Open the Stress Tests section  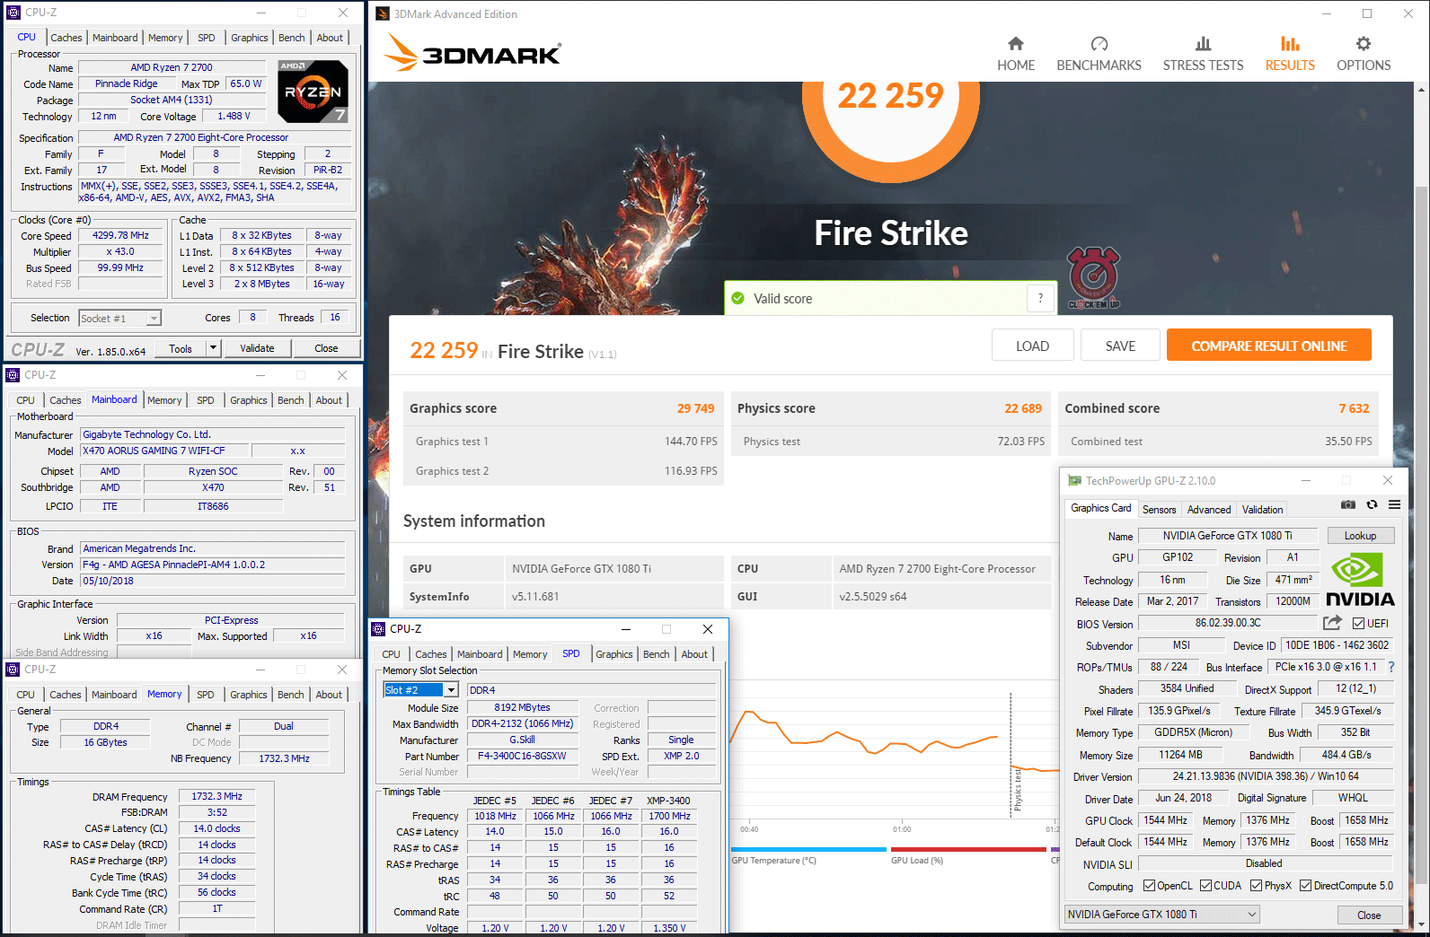(1203, 54)
